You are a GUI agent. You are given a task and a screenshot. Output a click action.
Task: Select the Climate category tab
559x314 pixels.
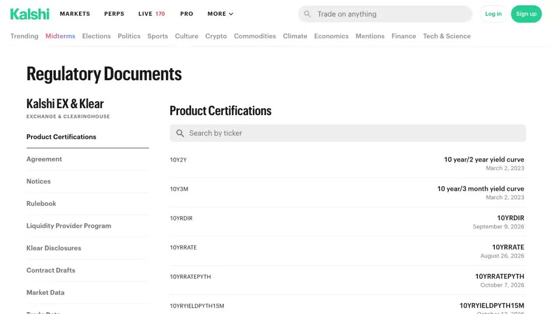pyautogui.click(x=295, y=36)
